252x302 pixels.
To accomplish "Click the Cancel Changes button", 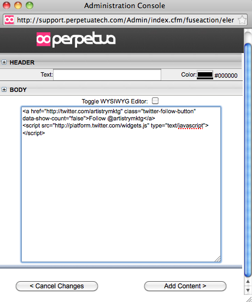I will click(57, 286).
